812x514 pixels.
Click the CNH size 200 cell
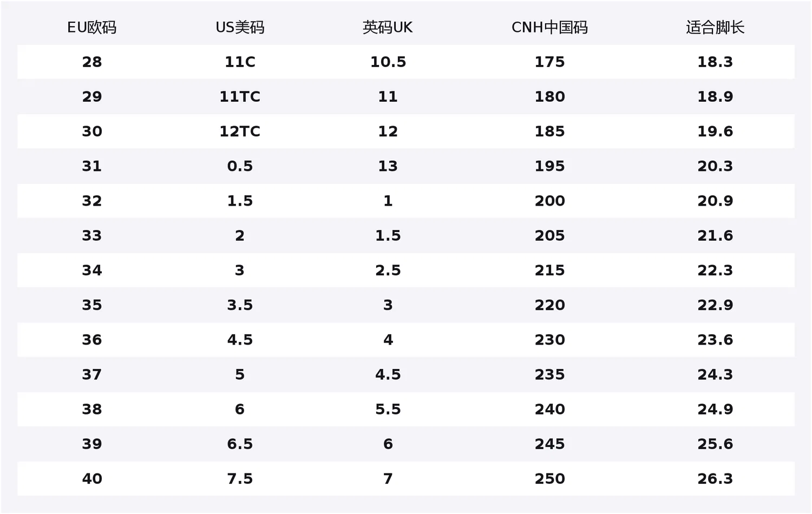pos(549,201)
